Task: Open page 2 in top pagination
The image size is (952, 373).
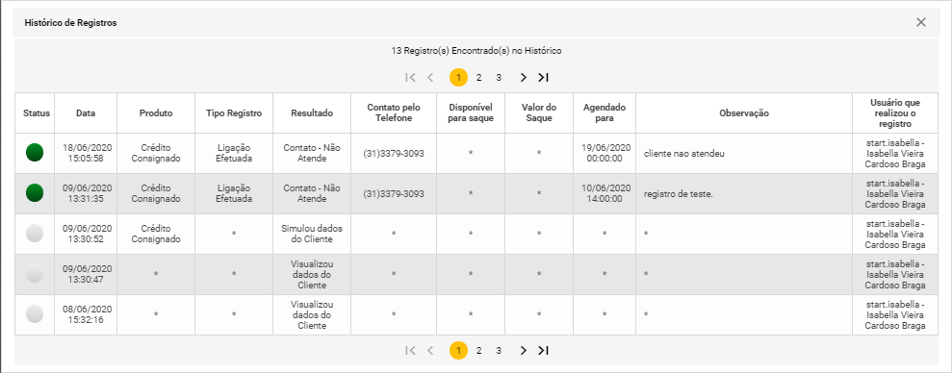Action: tap(478, 78)
